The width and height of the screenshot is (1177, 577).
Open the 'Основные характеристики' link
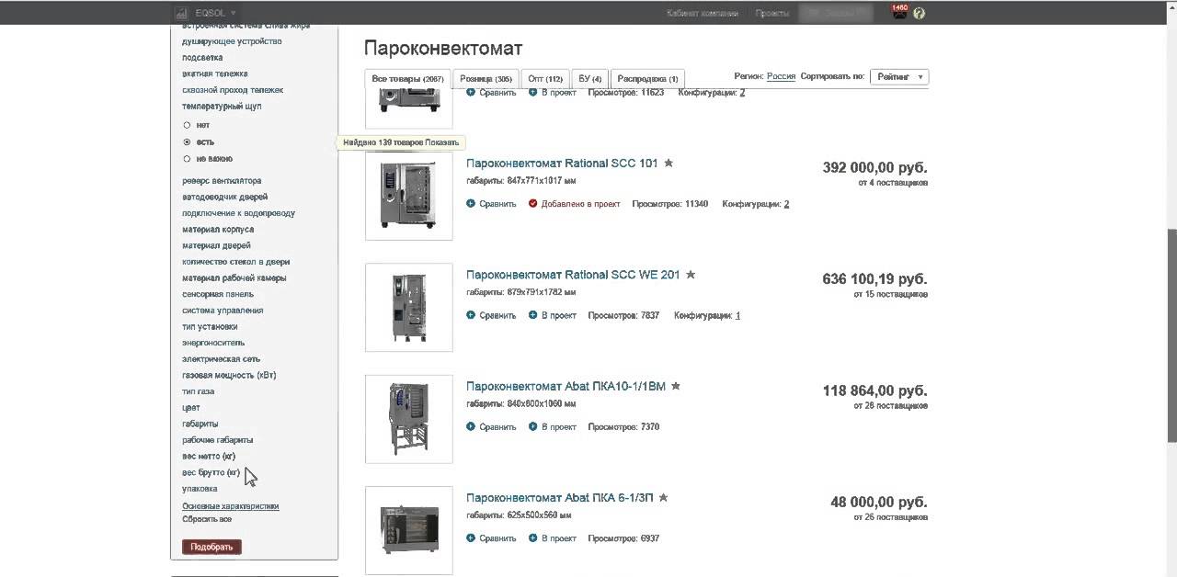pyautogui.click(x=230, y=506)
